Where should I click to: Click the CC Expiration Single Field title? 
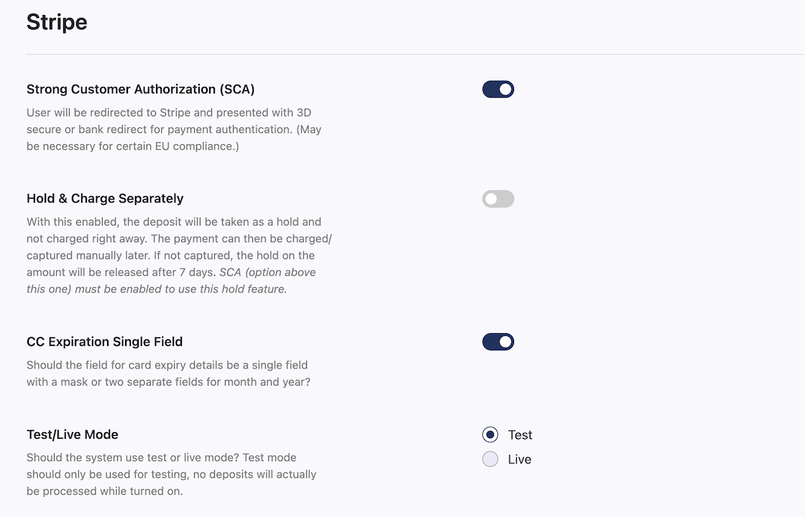click(105, 342)
